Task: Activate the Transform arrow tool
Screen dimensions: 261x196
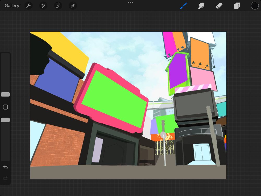Action: [x=73, y=6]
